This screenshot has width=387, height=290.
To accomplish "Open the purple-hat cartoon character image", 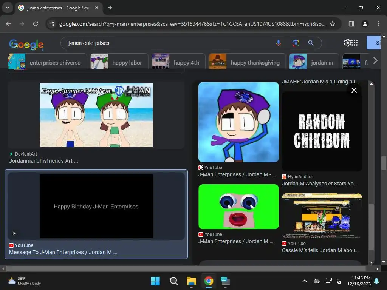I will pyautogui.click(x=239, y=122).
